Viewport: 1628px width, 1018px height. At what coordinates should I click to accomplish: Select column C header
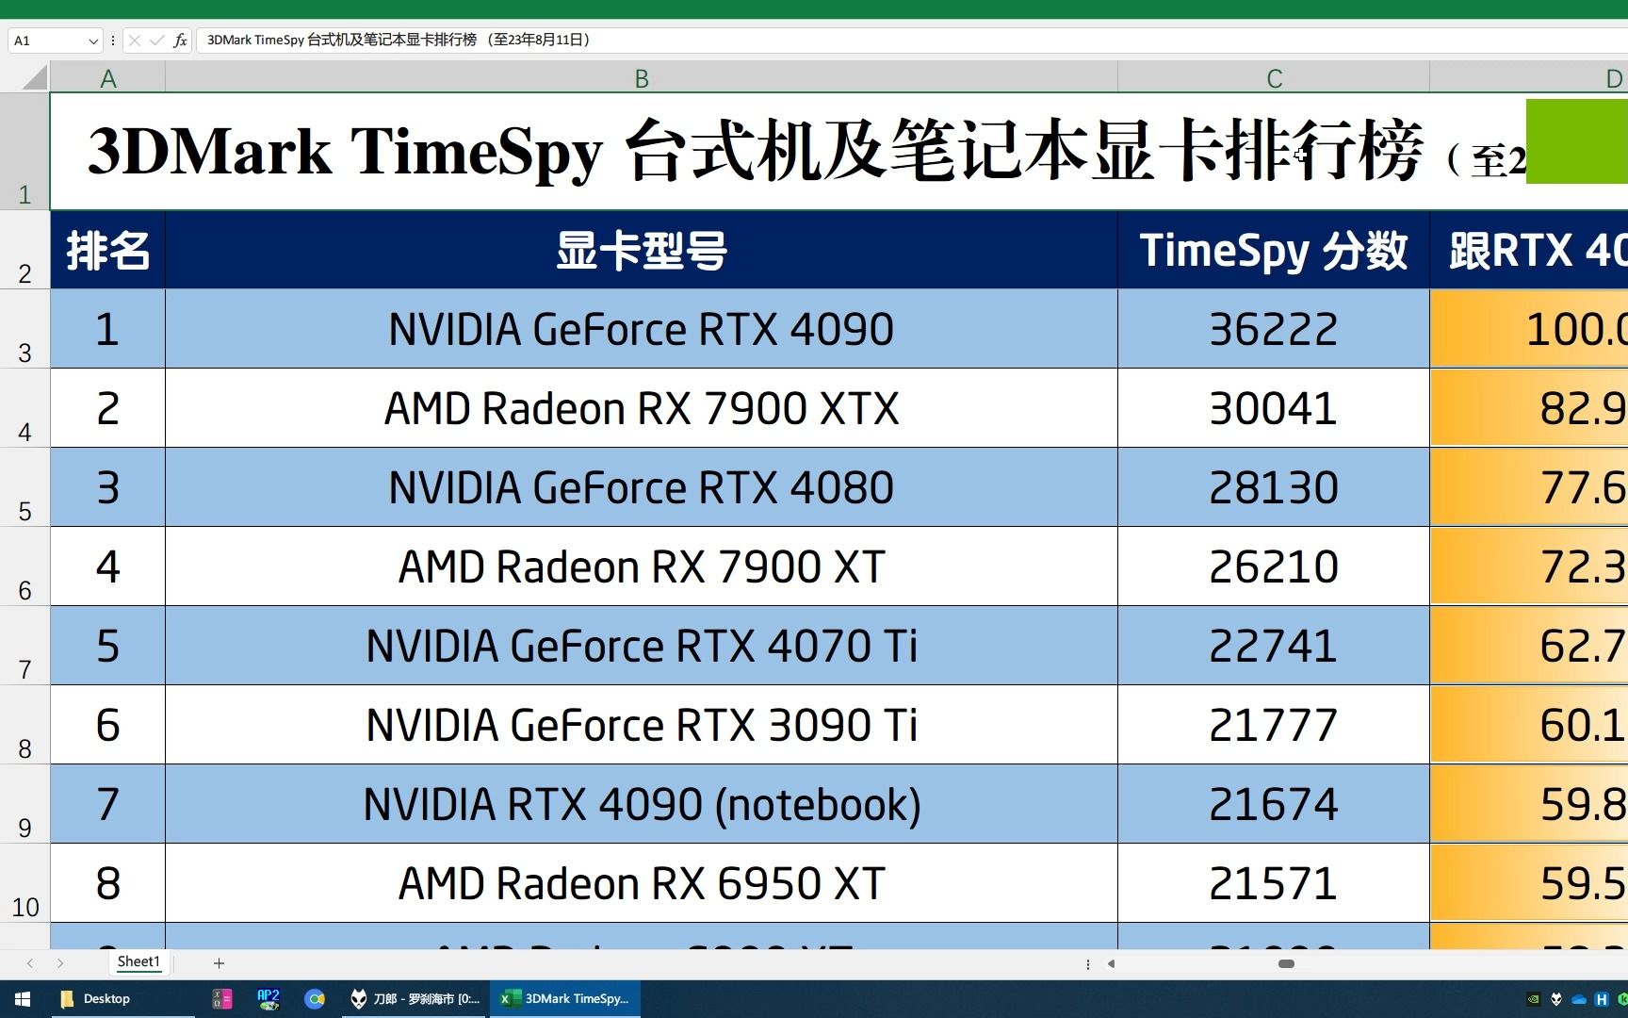[x=1274, y=78]
